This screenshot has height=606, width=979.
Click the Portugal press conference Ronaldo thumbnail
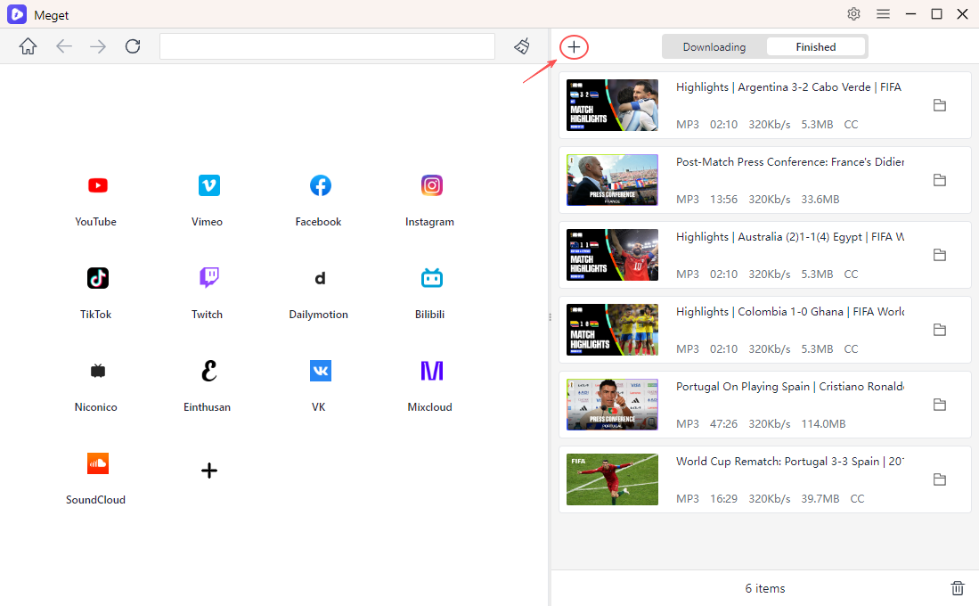[612, 405]
